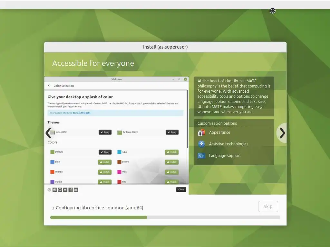Screen dimensions: 330x247
Task: Select the Appearance label in Customization options
Action: click(219, 133)
